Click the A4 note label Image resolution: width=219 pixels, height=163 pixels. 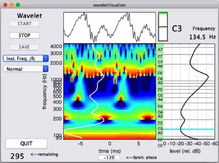pos(160,100)
